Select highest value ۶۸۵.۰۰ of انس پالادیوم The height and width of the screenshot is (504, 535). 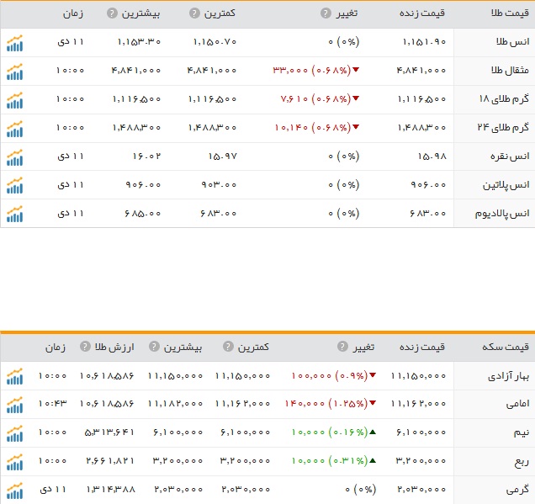point(143,214)
